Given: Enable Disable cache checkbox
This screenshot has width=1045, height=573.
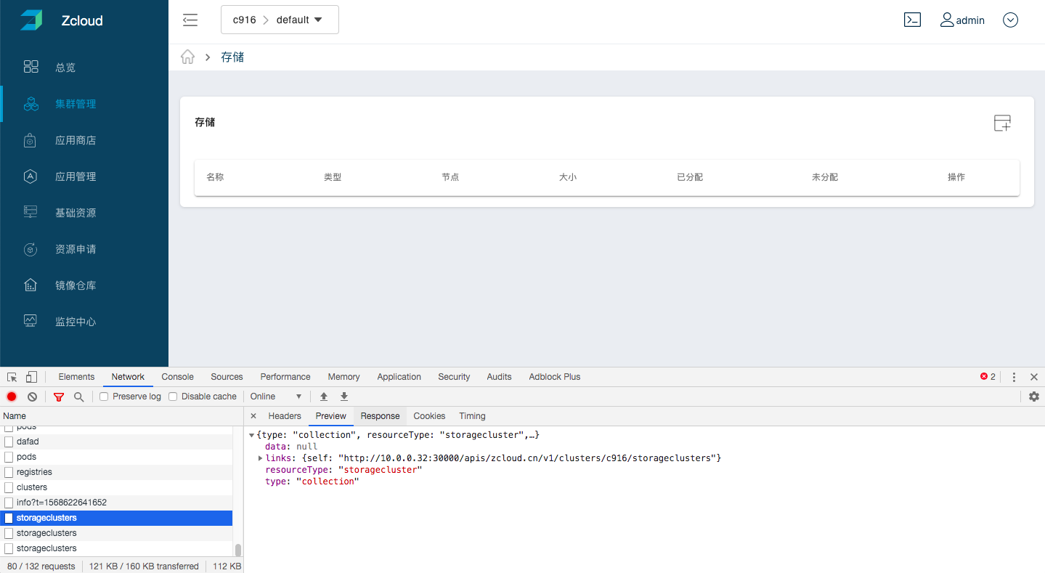Looking at the screenshot, I should [173, 397].
